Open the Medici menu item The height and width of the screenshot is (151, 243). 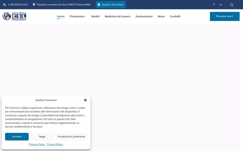pyautogui.click(x=96, y=16)
